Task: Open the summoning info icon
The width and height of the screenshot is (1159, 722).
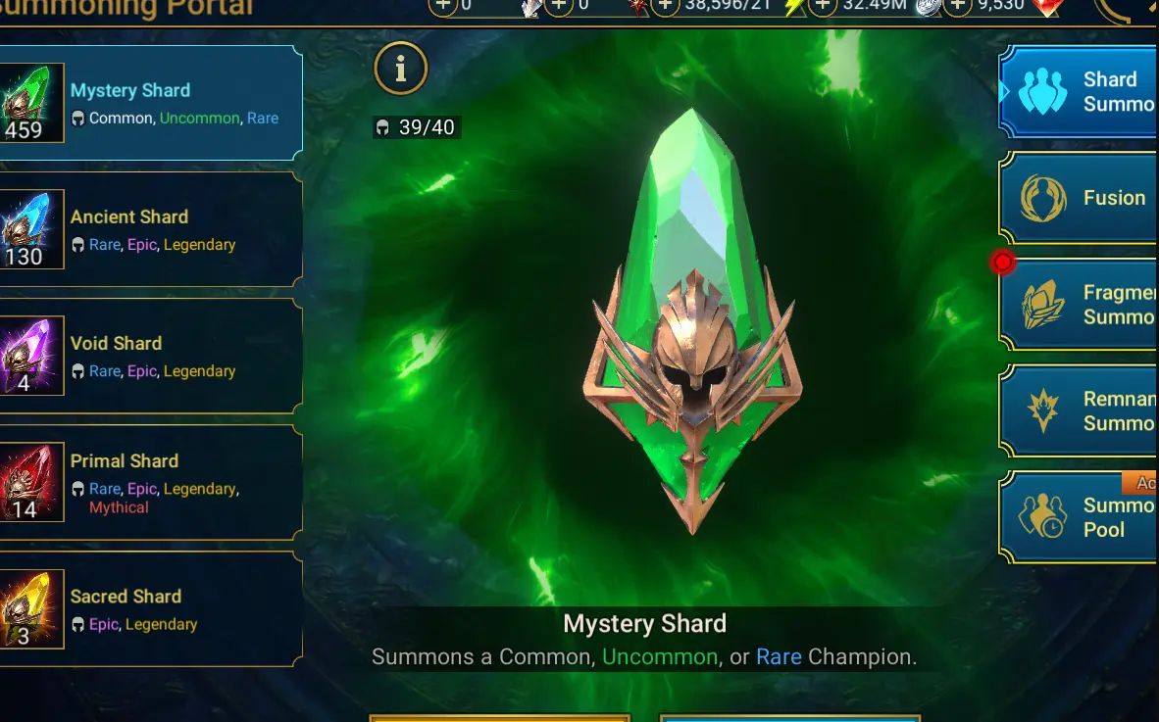Action: coord(401,69)
